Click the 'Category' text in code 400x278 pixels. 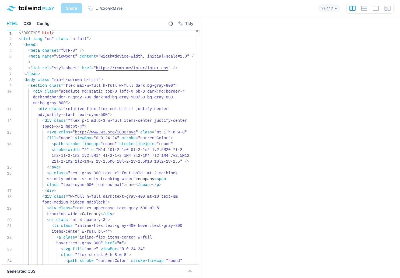[x=91, y=214]
